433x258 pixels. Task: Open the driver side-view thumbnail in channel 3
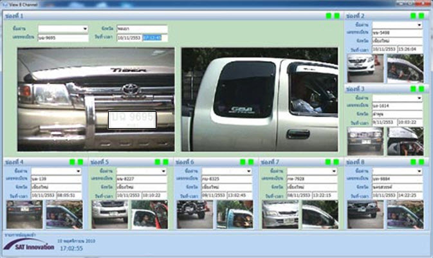click(405, 141)
